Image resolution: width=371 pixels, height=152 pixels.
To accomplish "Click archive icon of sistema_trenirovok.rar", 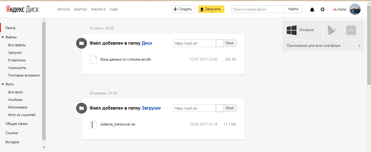I will click(x=94, y=124).
